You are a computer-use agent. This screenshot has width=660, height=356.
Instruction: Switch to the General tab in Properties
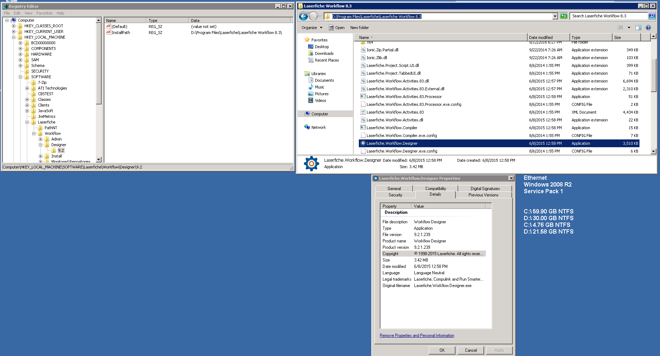(x=394, y=189)
